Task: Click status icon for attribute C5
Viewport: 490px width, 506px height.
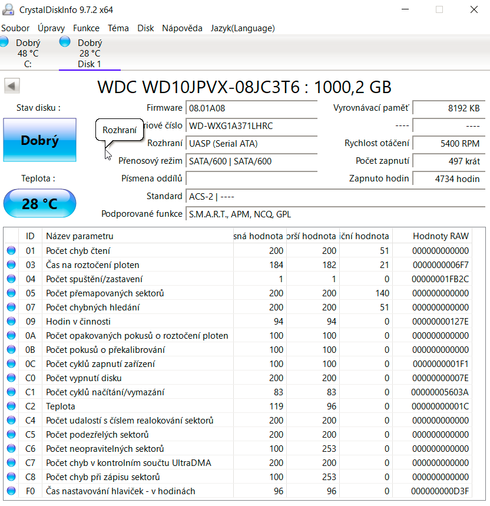Action: click(11, 434)
